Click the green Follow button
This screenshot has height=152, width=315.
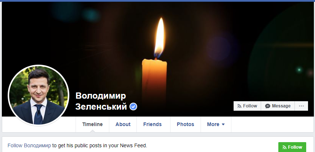coord(292,147)
